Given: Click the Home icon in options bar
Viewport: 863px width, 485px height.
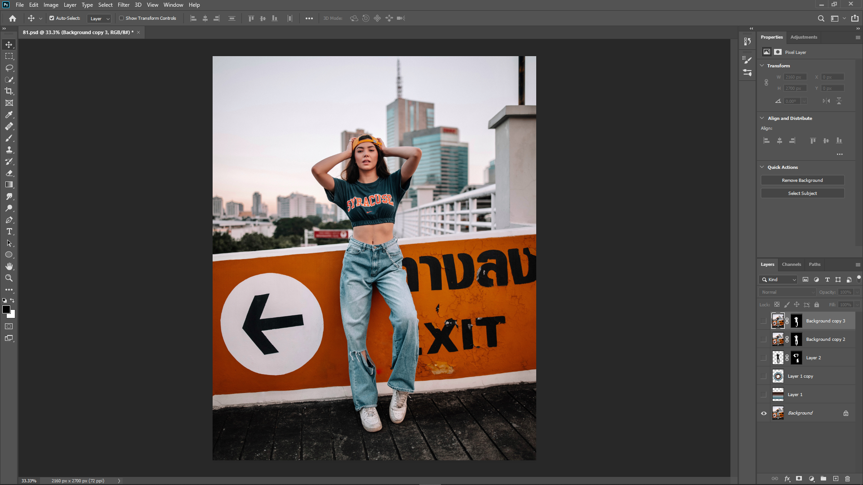Looking at the screenshot, I should click(13, 18).
